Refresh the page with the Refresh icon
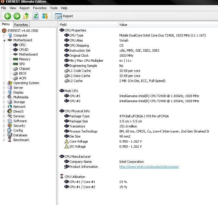Image resolution: width=218 pixels, height=205 pixels. [x=35, y=16]
